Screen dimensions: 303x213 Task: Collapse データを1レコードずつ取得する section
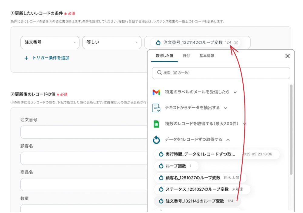pyautogui.click(x=228, y=140)
